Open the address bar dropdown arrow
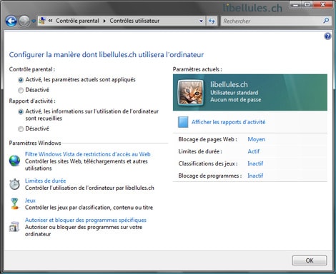 point(202,21)
